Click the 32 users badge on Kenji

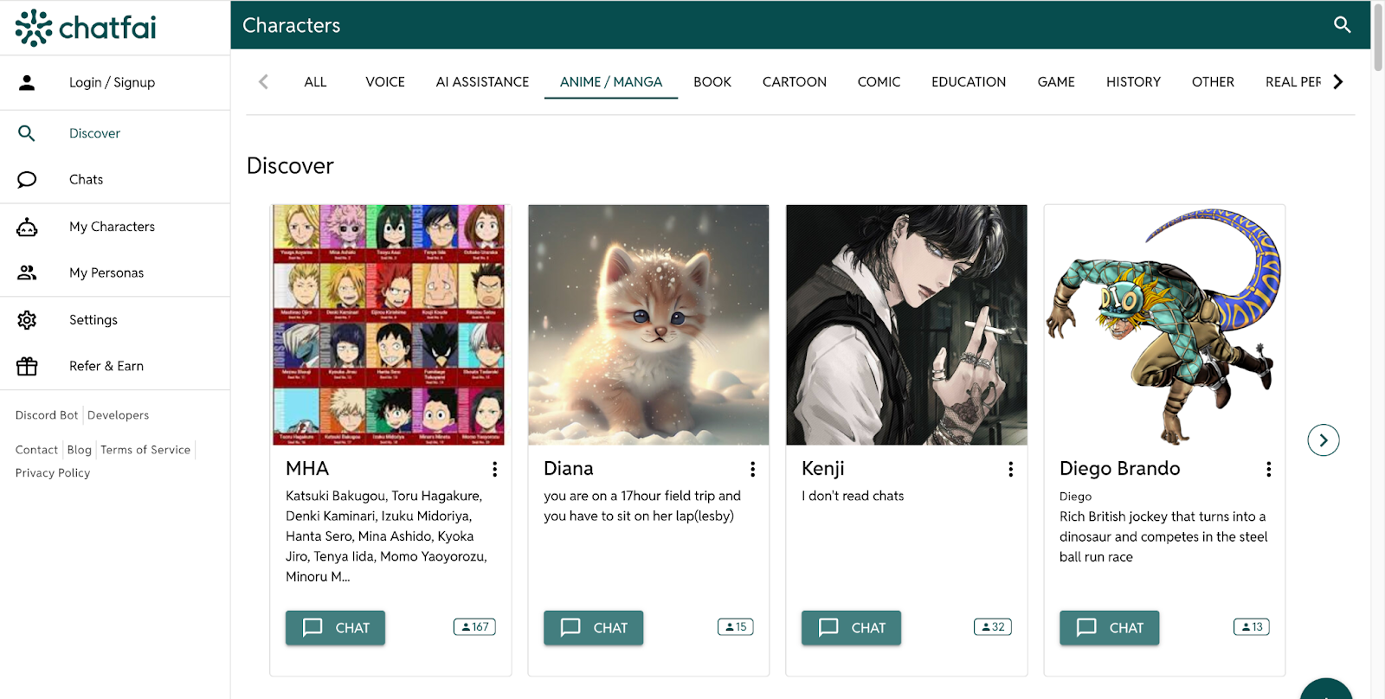992,627
